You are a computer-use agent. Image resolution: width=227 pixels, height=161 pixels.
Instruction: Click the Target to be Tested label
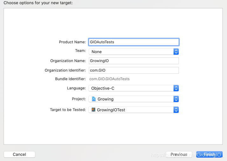point(68,110)
